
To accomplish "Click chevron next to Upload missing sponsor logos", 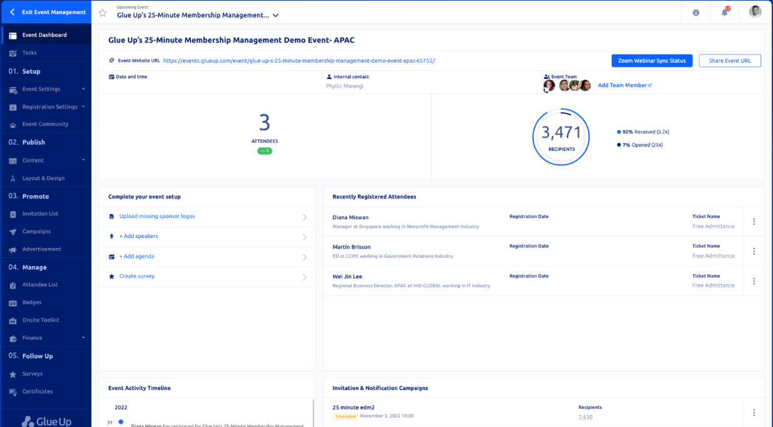I will [x=305, y=217].
